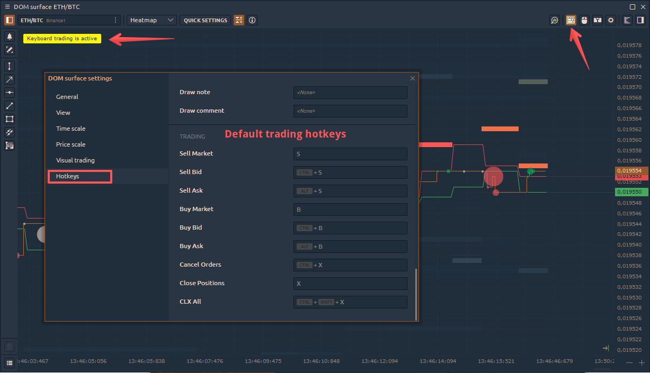Click the settings dialog vertical scrollbar
Viewport: 650px width, 373px height.
click(x=416, y=294)
